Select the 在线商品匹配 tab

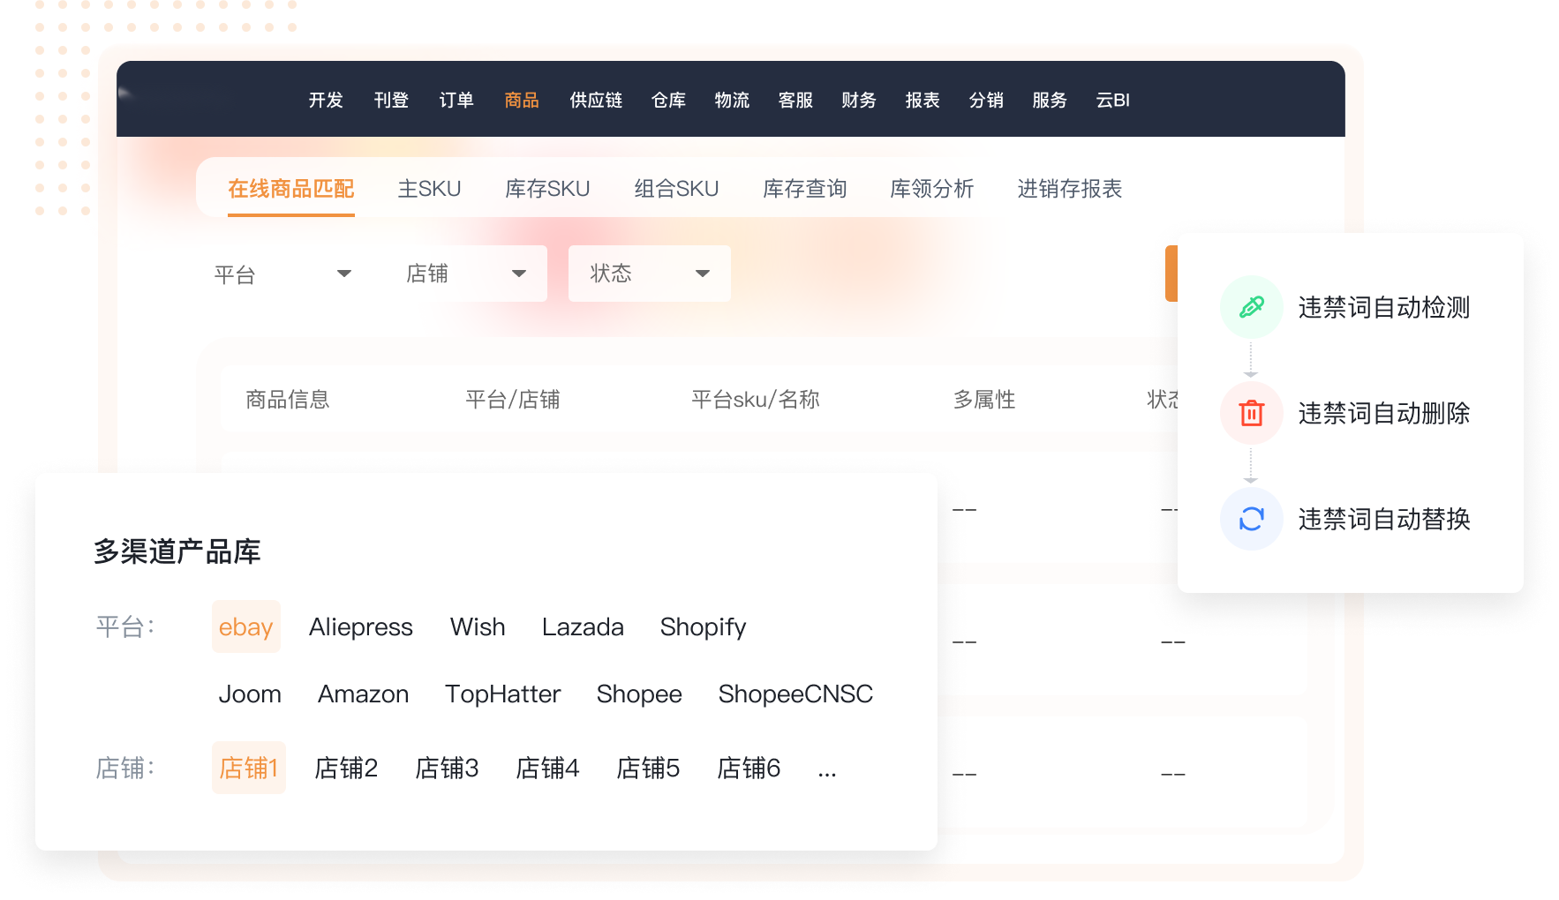point(290,189)
